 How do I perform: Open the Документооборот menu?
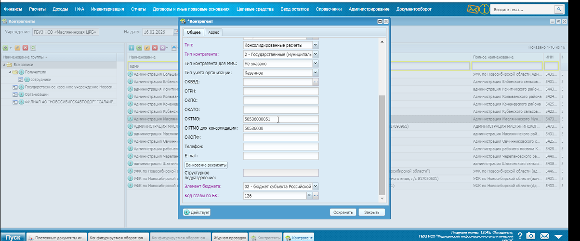pyautogui.click(x=414, y=9)
